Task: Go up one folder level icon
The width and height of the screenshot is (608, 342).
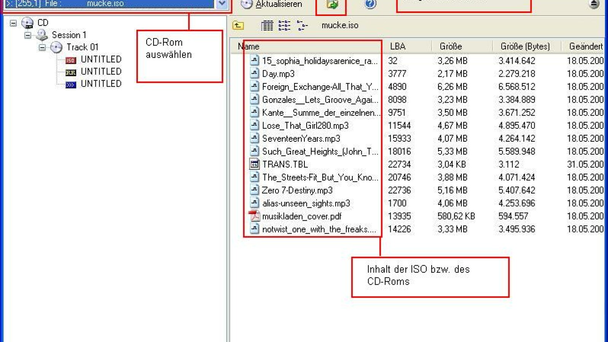Action: pos(238,25)
